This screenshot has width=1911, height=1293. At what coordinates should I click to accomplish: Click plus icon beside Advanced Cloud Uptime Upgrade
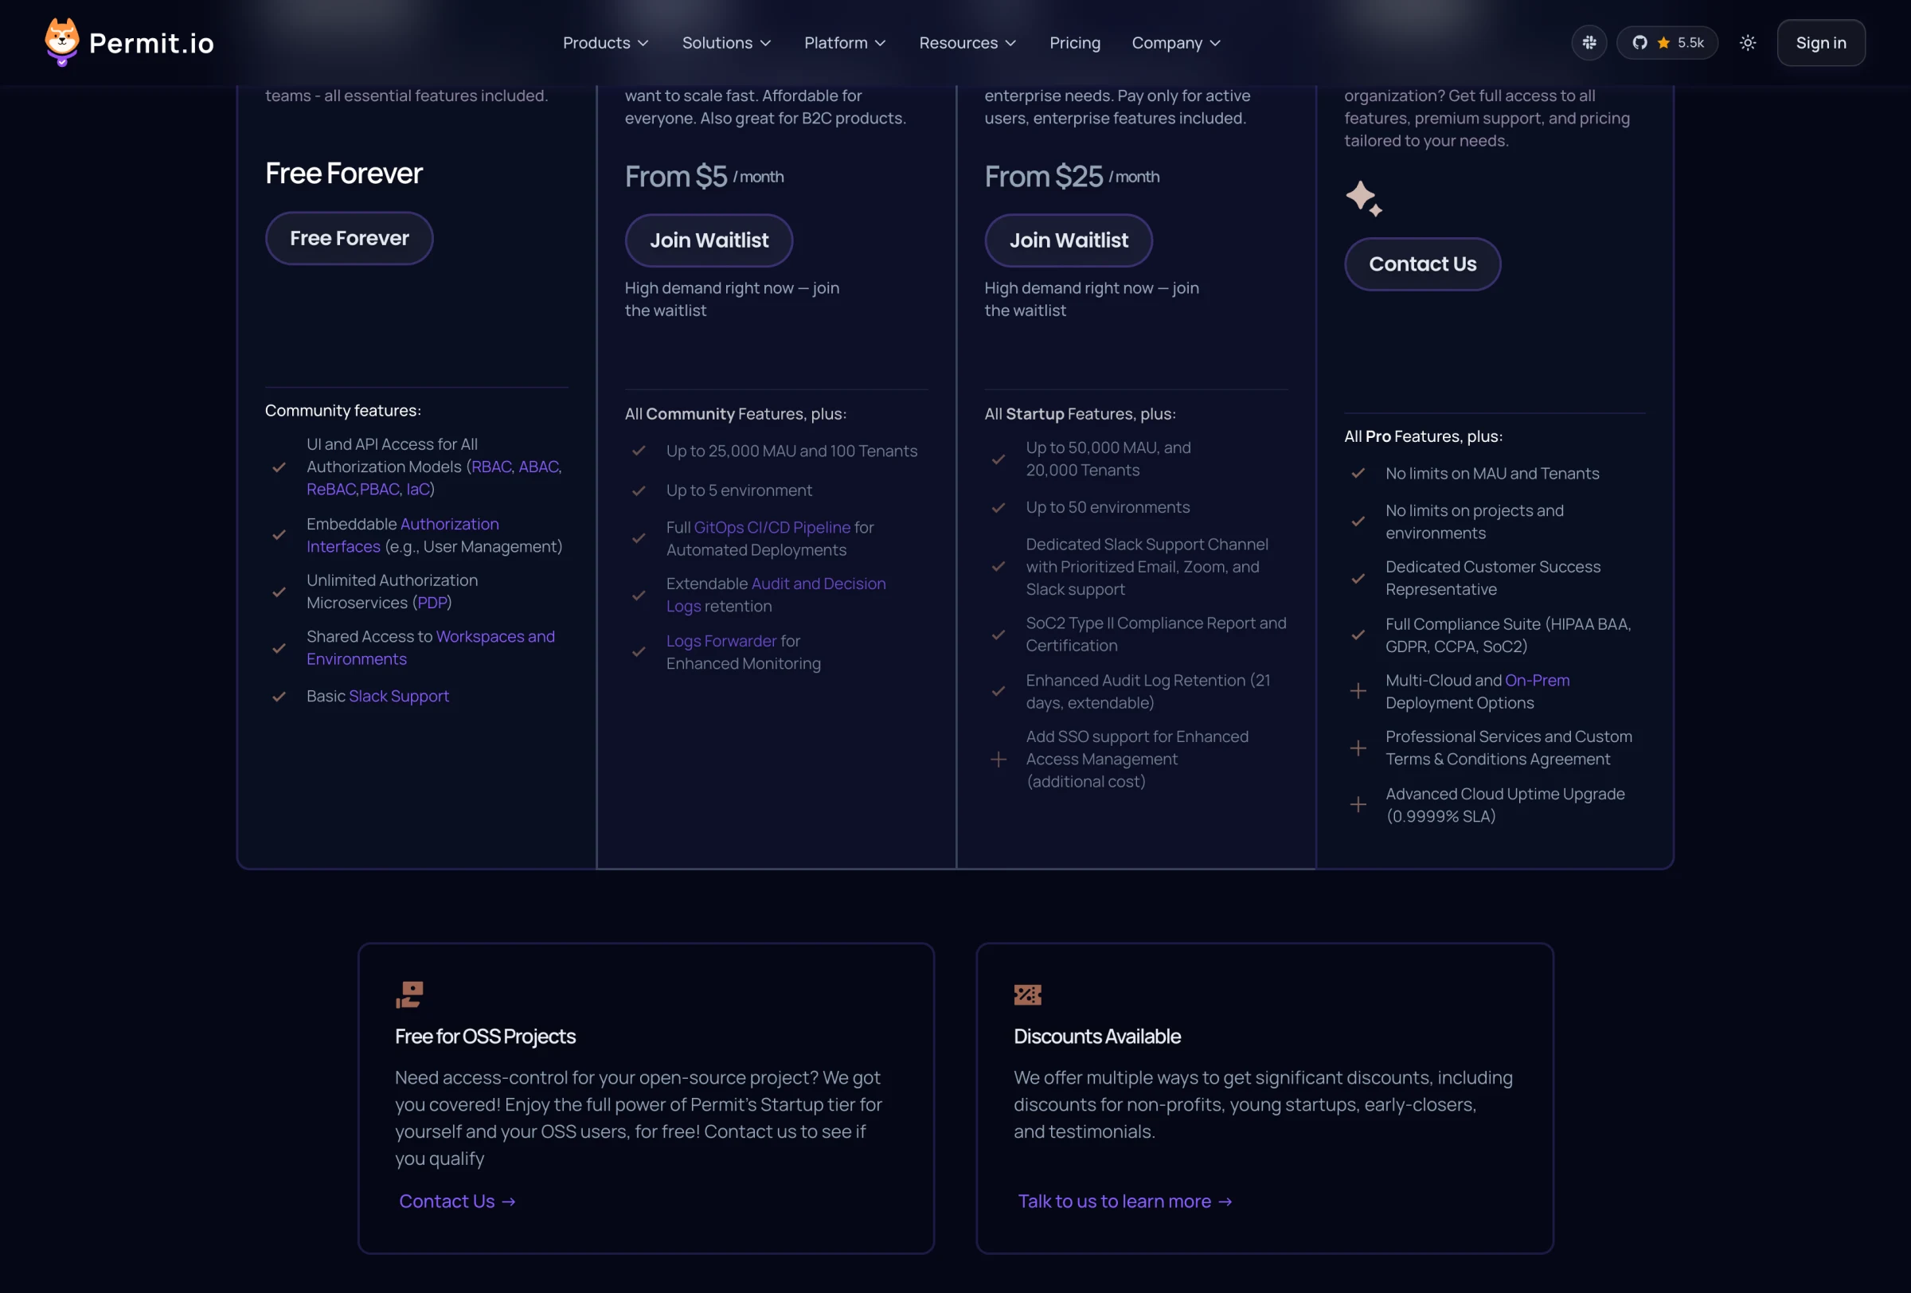[1358, 806]
